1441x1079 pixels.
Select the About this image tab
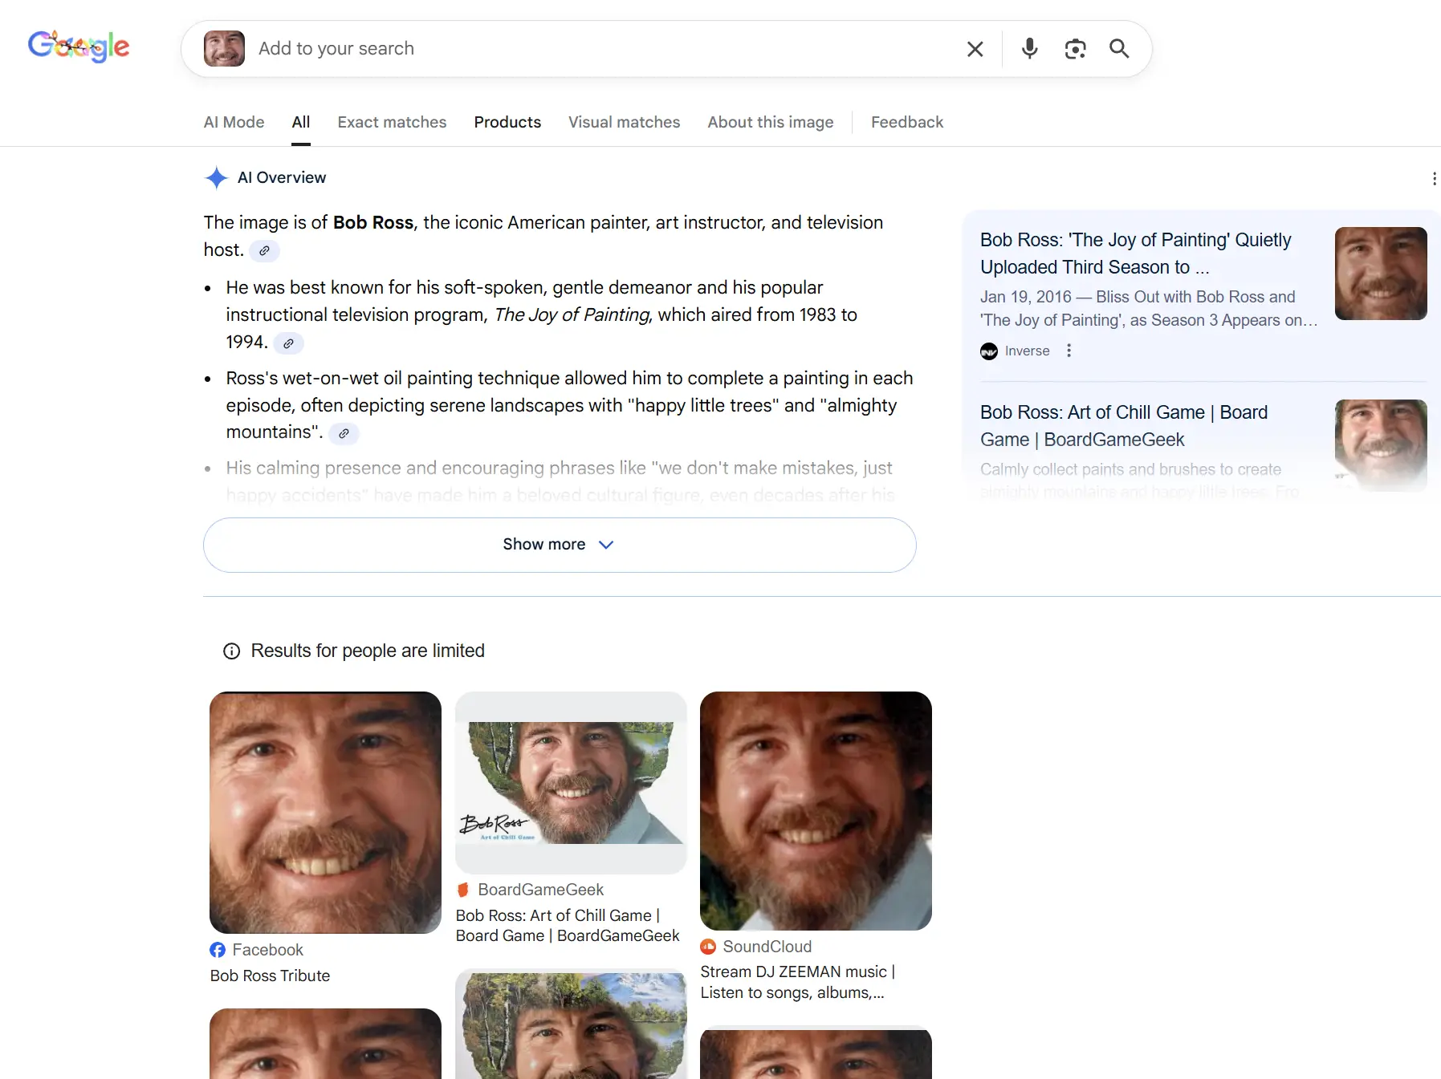(x=770, y=122)
